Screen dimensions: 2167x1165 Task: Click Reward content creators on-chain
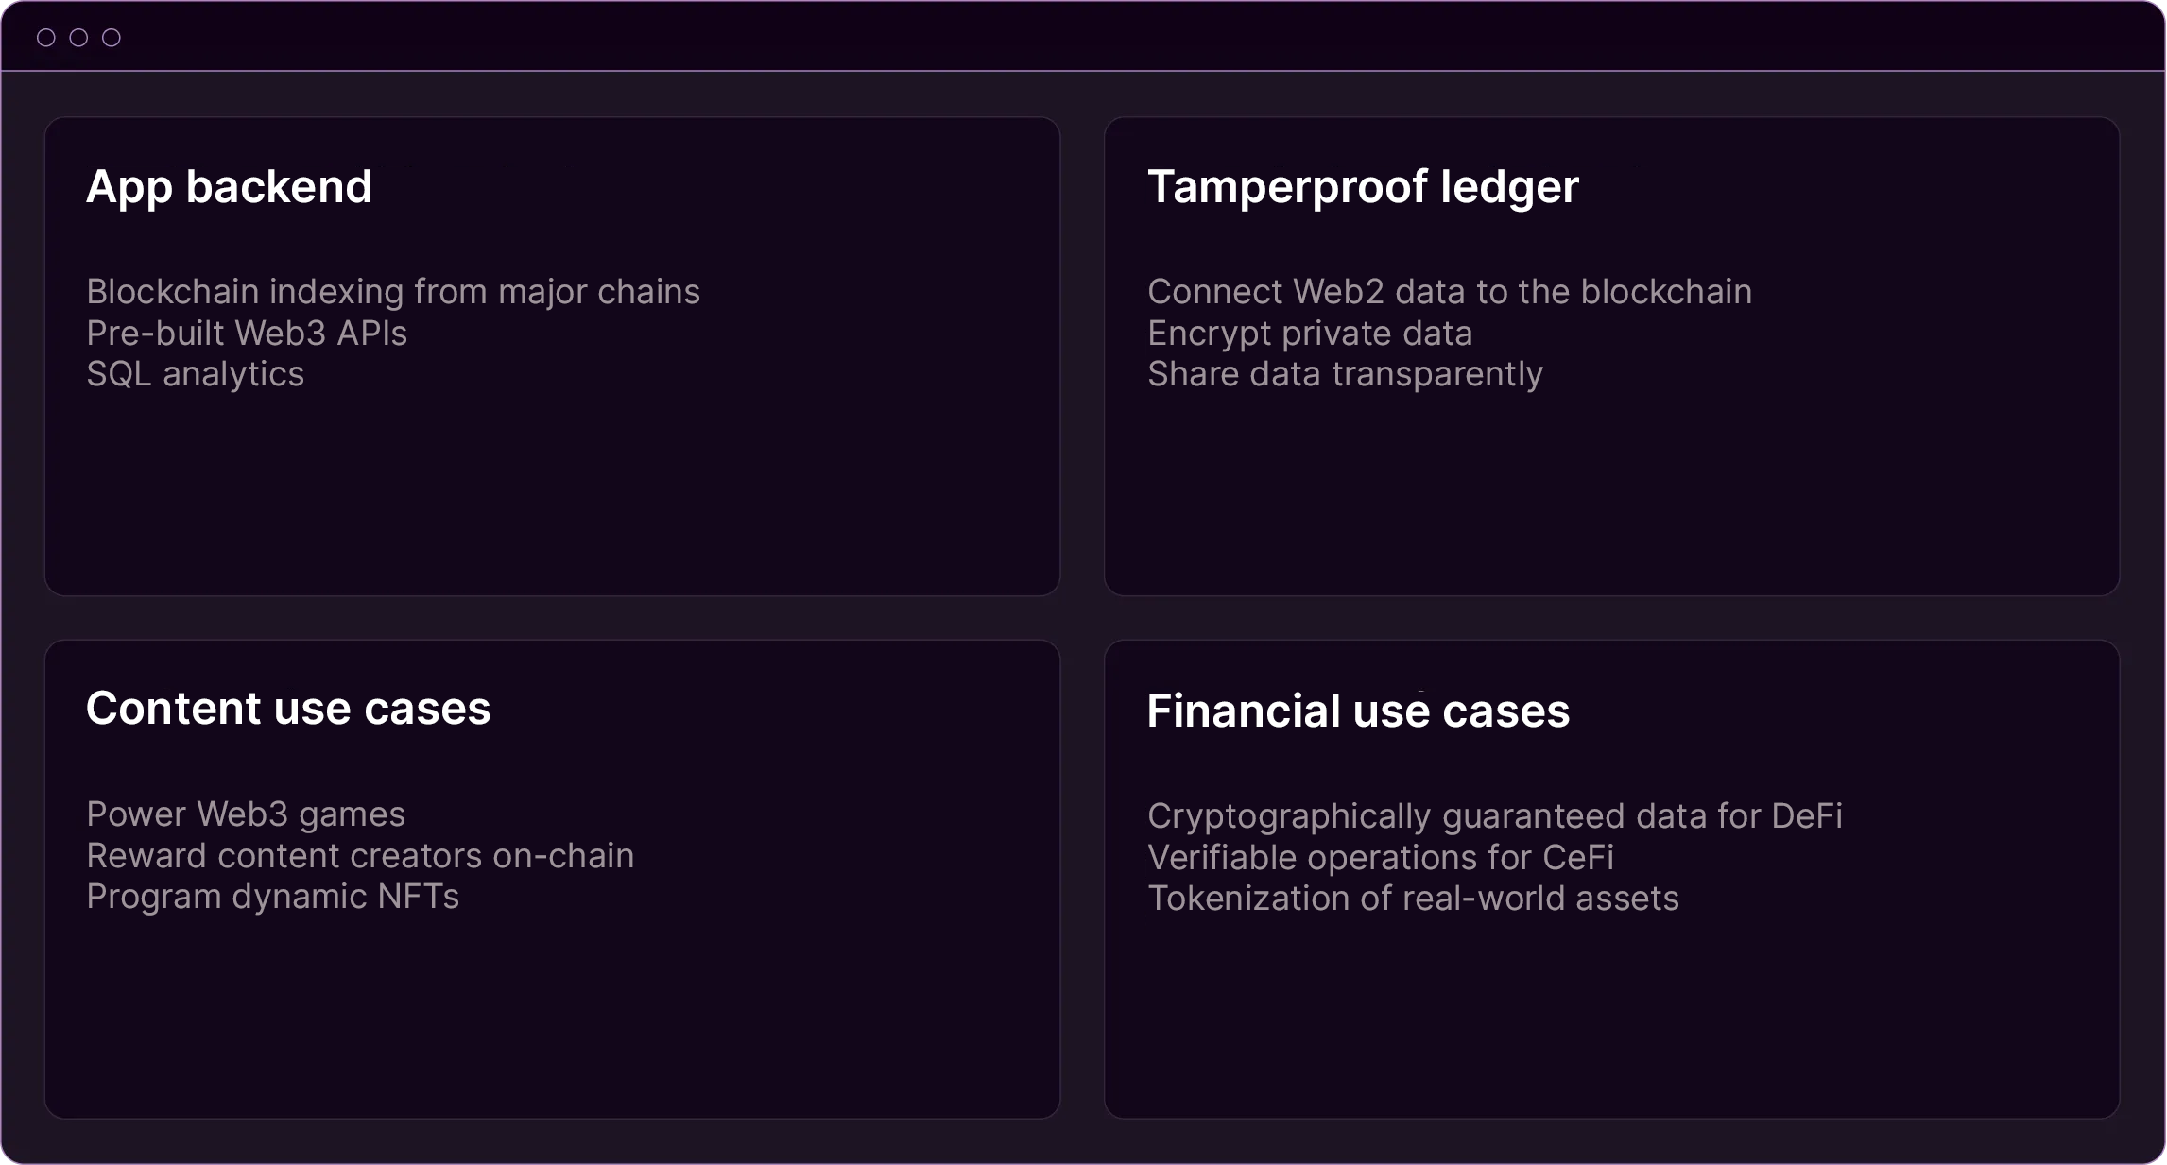pyautogui.click(x=360, y=856)
